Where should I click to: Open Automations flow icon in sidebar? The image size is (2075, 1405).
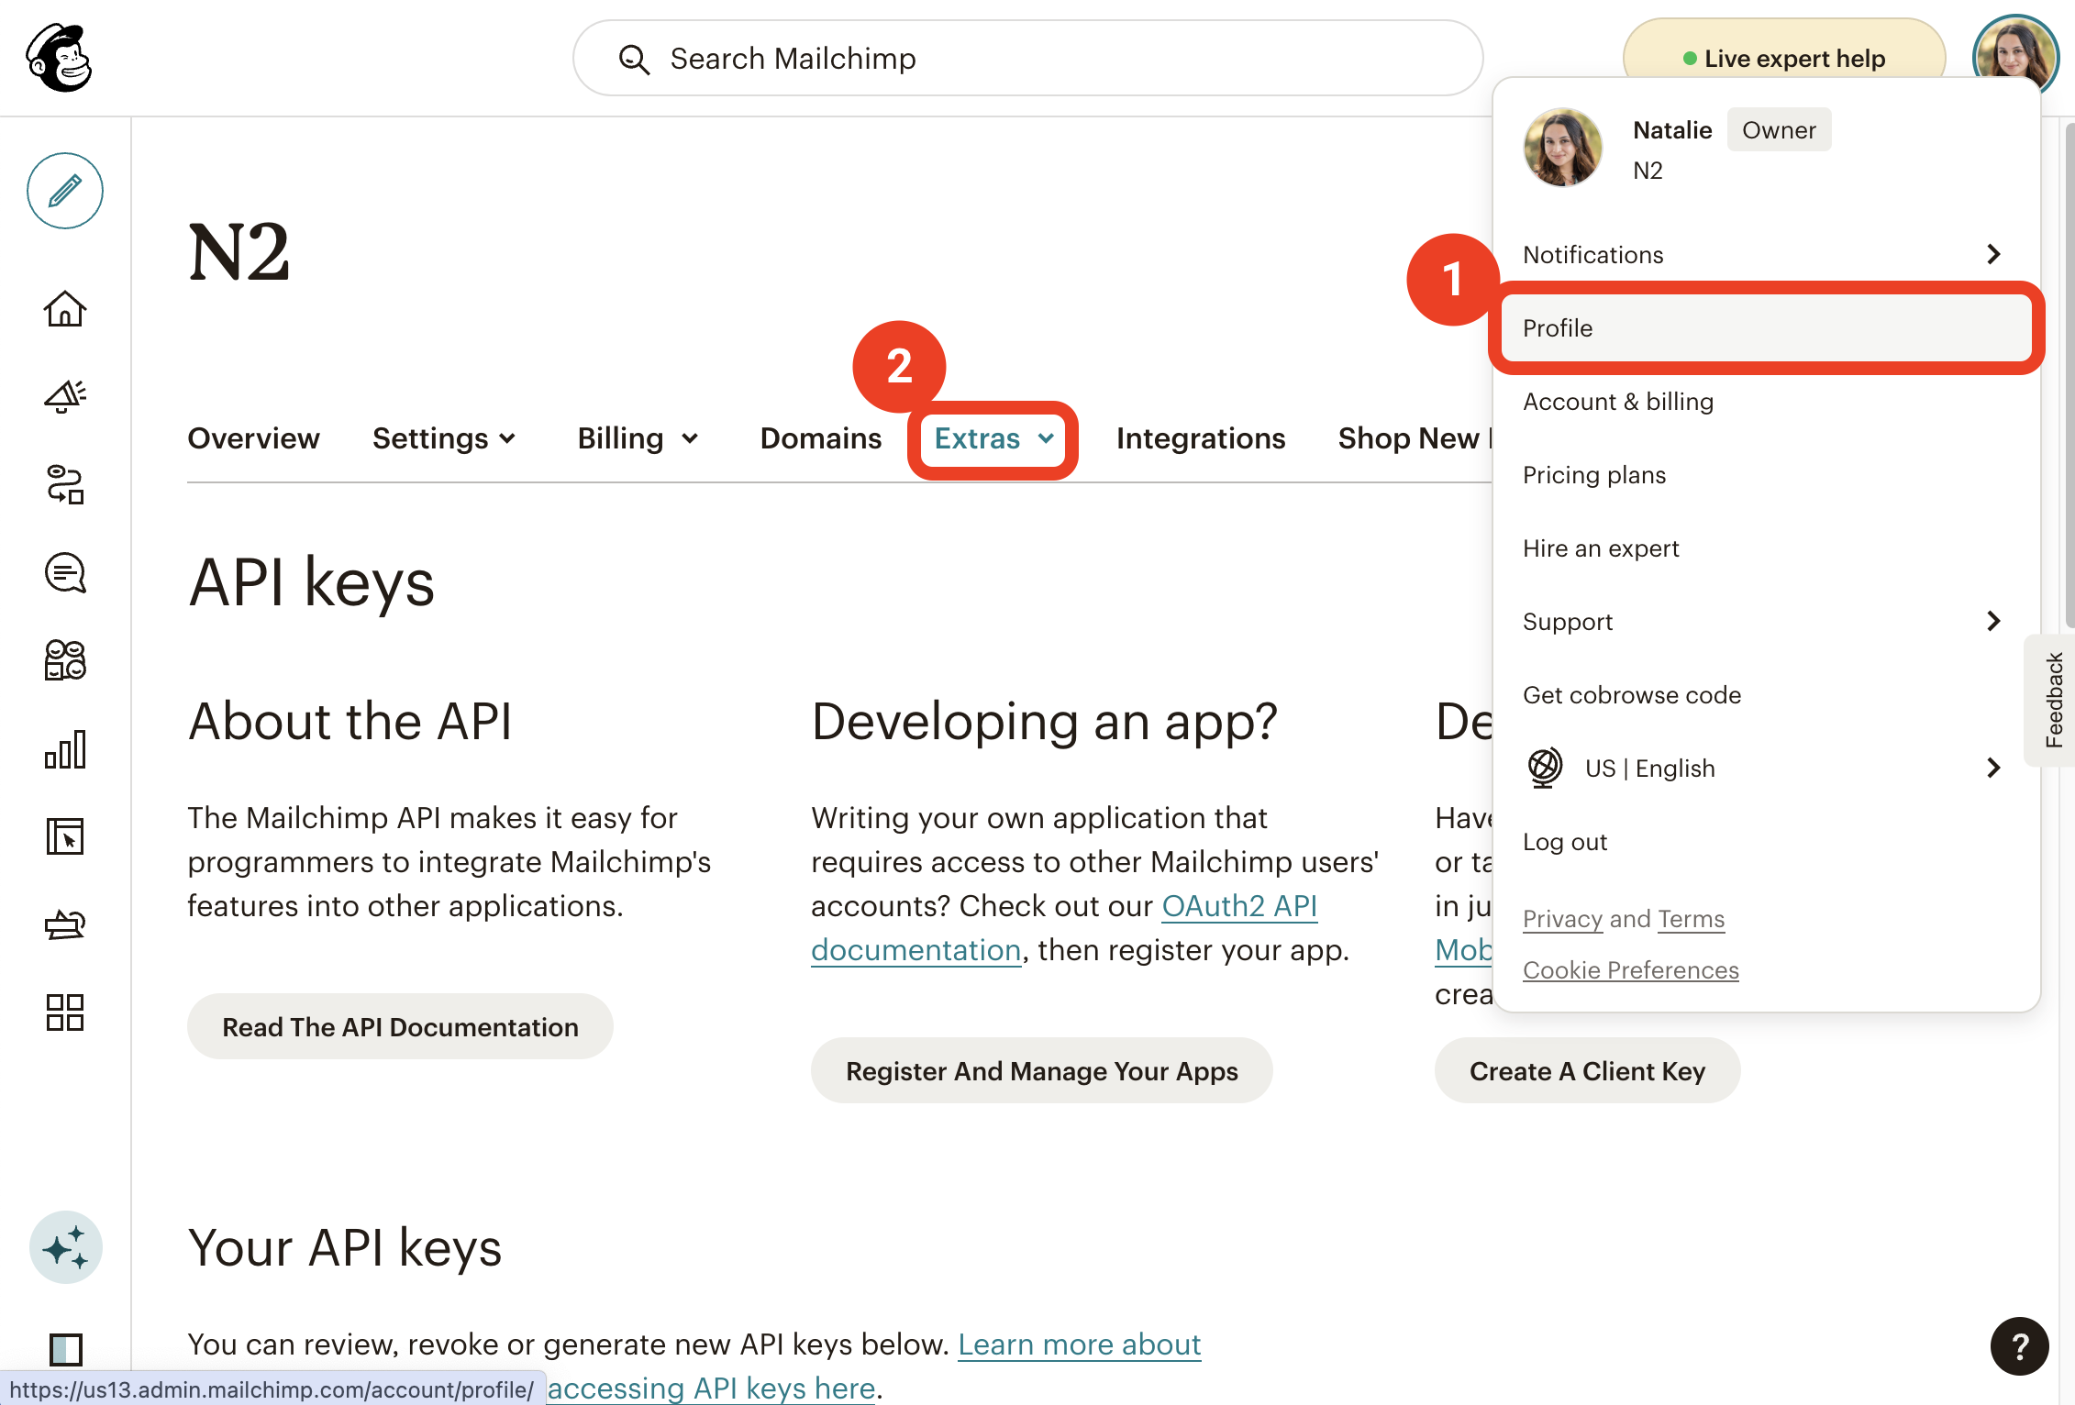[x=64, y=484]
